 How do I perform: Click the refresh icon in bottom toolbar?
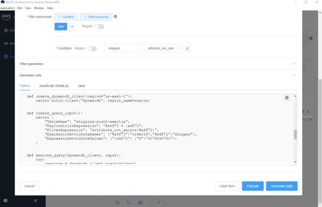[129, 203]
